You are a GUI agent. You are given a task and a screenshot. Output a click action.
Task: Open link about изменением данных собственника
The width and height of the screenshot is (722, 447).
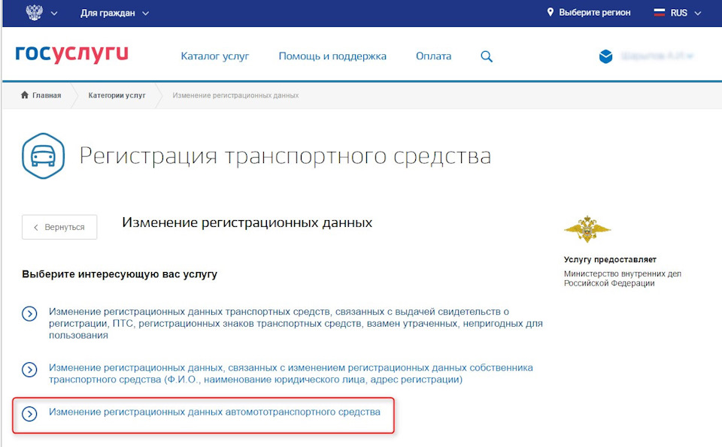pyautogui.click(x=290, y=373)
